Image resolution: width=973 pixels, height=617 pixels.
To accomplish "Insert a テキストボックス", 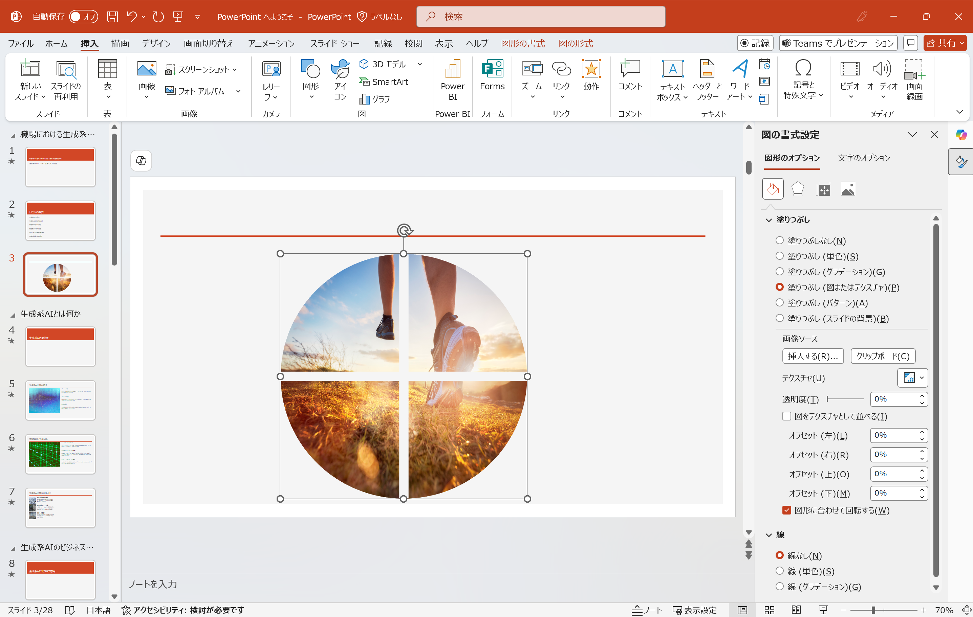I will point(673,79).
